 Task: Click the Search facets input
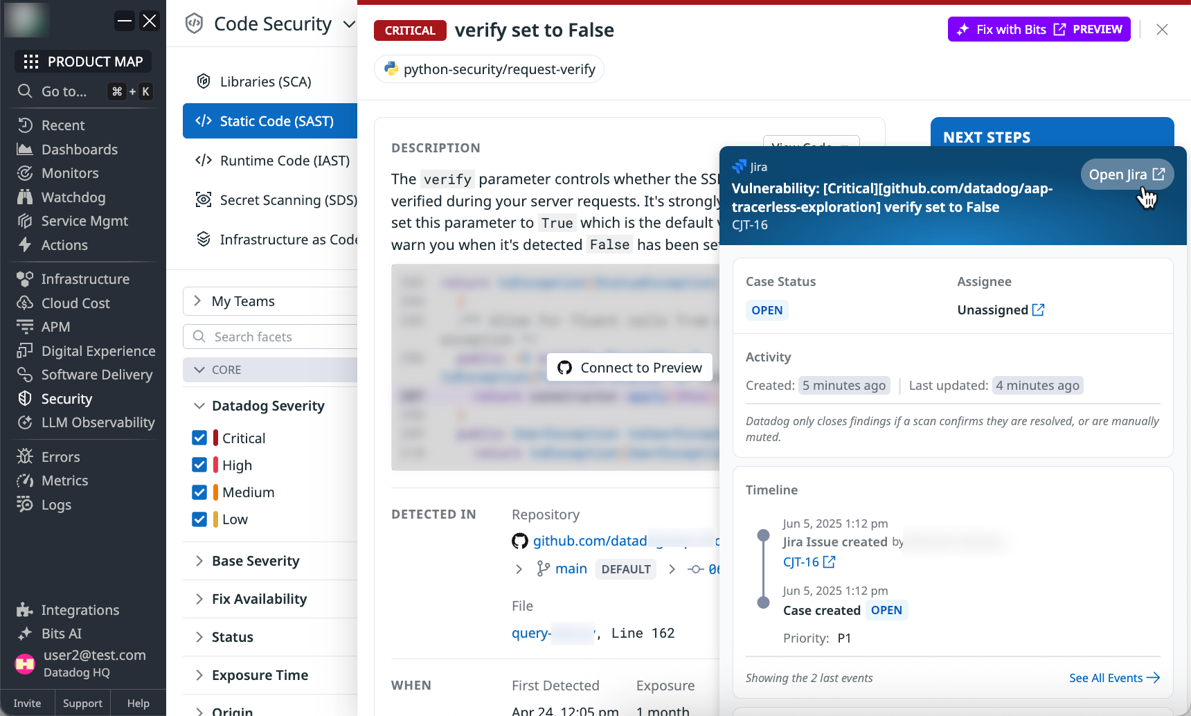270,337
